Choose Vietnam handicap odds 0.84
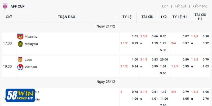Viewport: 212px width, 106px height. pyautogui.click(x=135, y=67)
